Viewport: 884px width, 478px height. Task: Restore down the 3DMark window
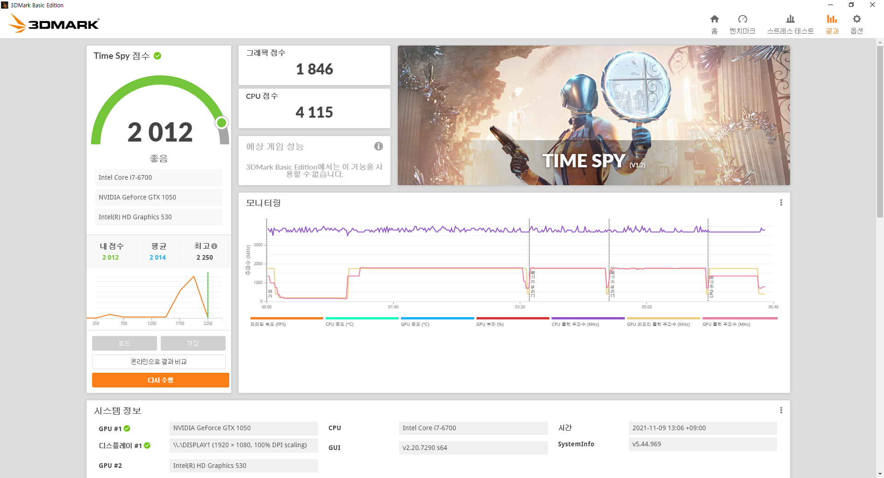tap(851, 5)
